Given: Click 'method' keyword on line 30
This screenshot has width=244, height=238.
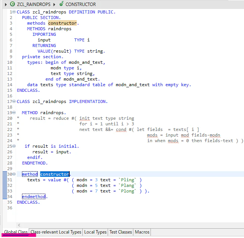Looking at the screenshot, I should click(30, 174).
